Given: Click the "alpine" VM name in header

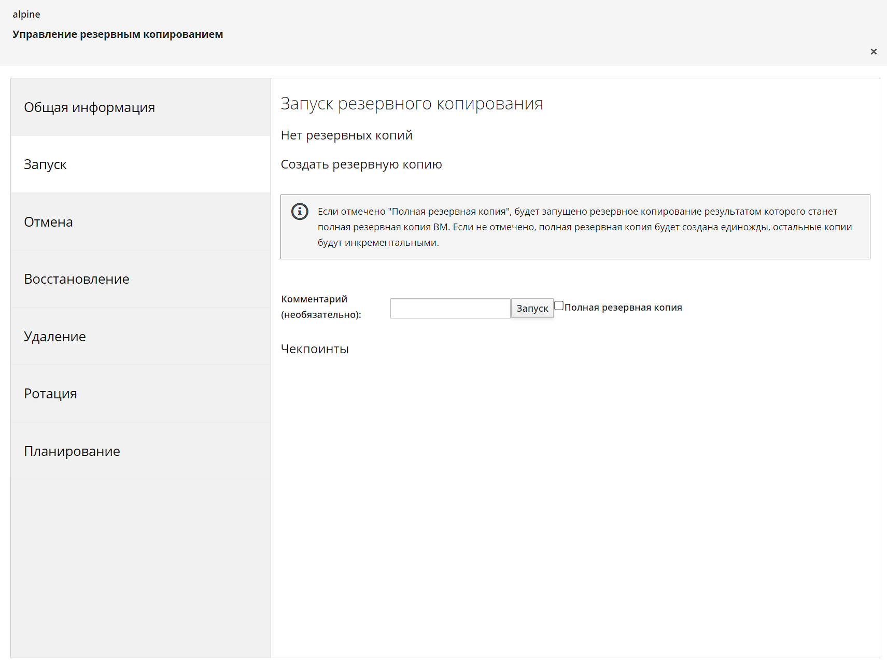Looking at the screenshot, I should click(26, 15).
